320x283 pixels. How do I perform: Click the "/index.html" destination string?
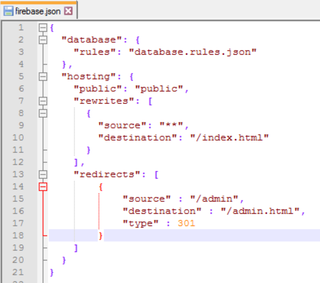tap(235, 138)
